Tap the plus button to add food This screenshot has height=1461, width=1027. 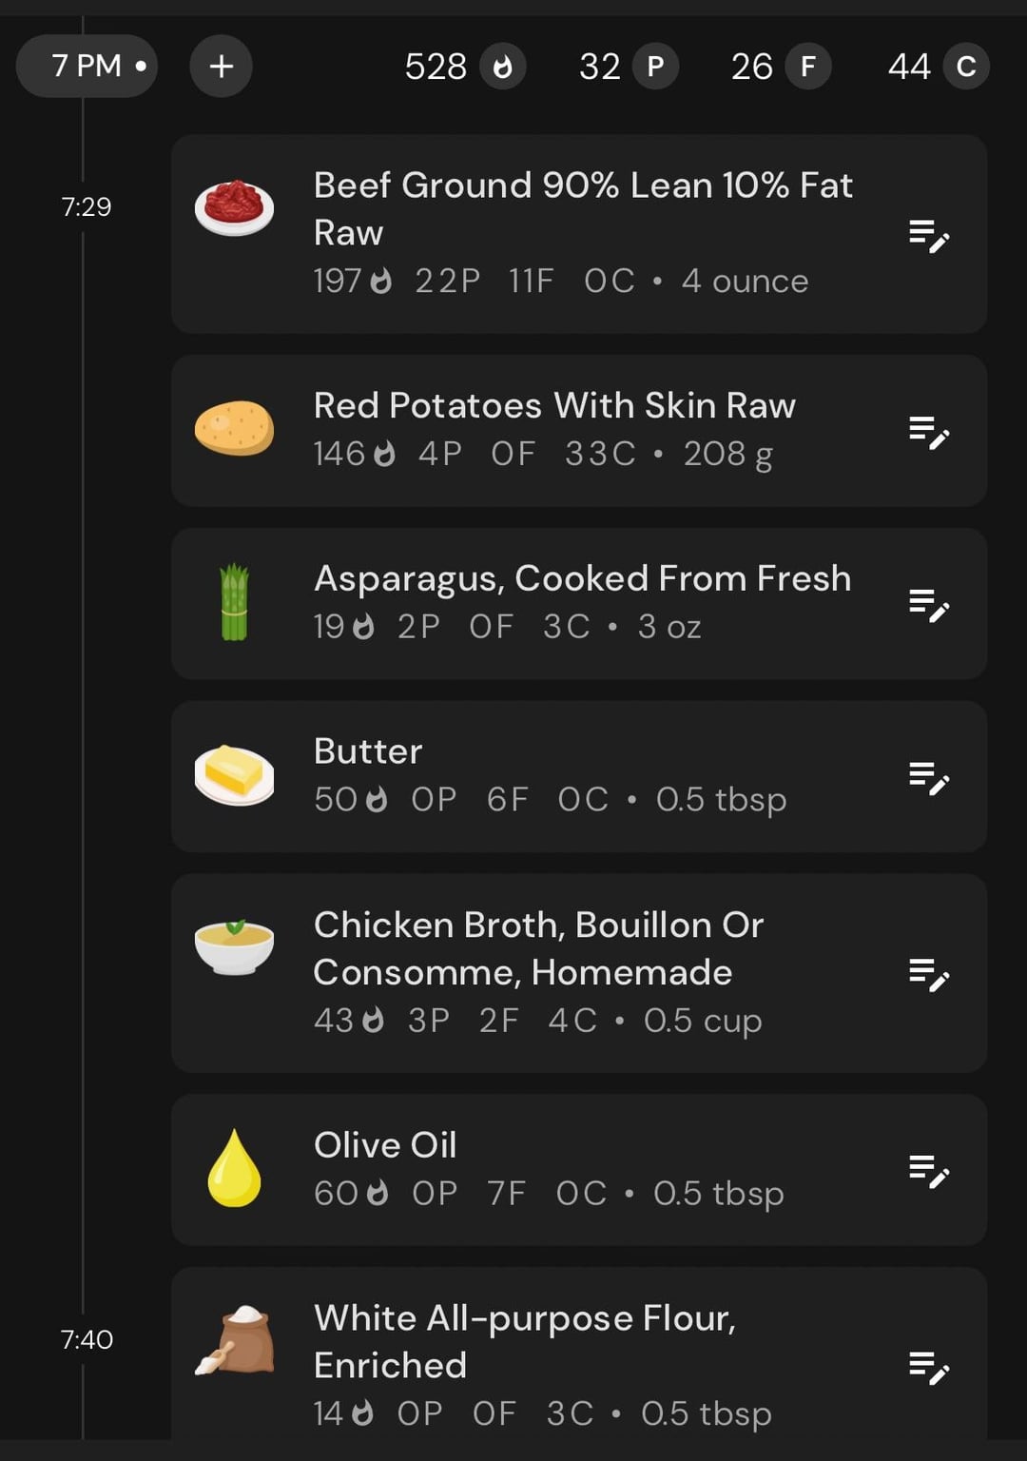221,67
